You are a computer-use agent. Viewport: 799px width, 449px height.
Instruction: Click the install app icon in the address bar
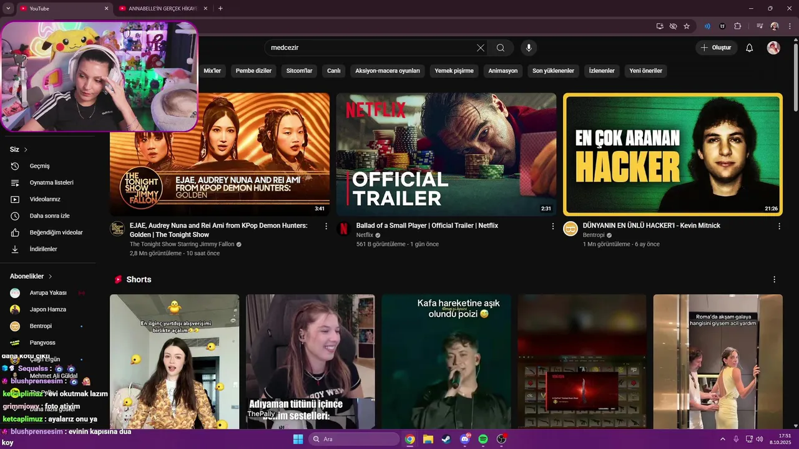[x=660, y=26]
